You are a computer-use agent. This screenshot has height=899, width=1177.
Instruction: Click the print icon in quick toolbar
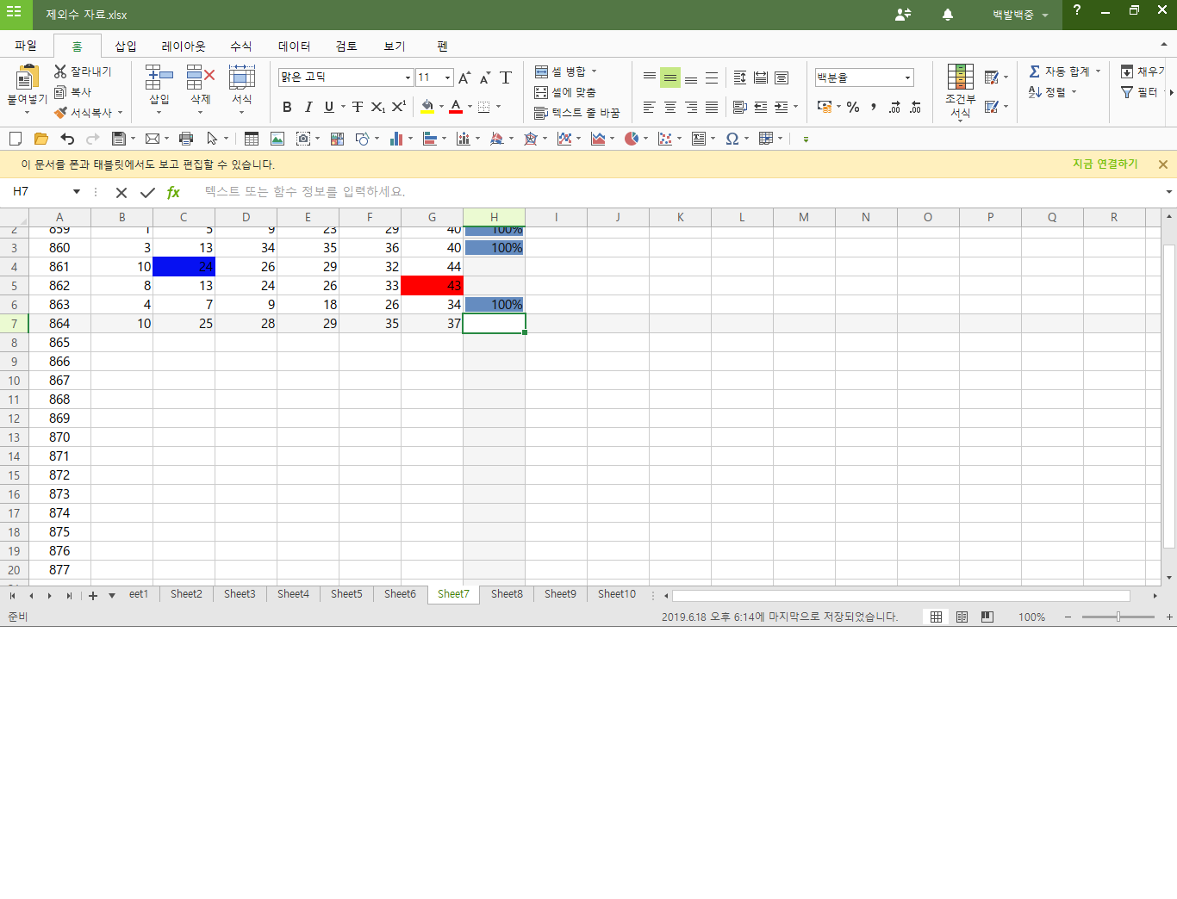point(186,139)
